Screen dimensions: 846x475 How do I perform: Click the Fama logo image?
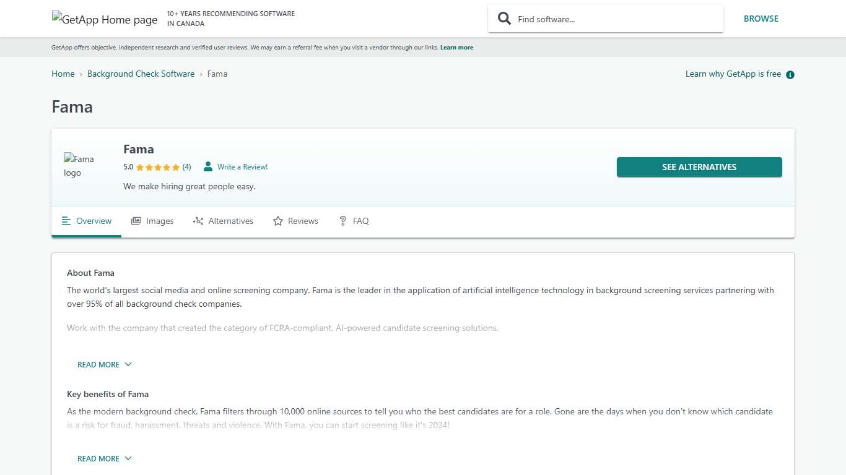79,166
